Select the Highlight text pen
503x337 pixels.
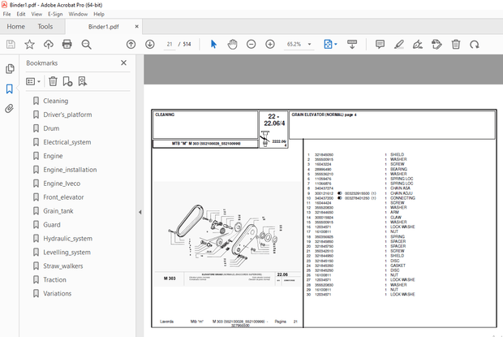[x=398, y=45]
